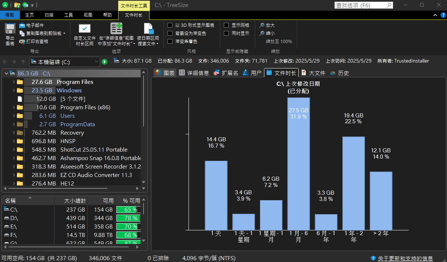Click the 78 % free bar for D:\
Image resolution: width=447 pixels, height=262 pixels.
click(x=128, y=218)
